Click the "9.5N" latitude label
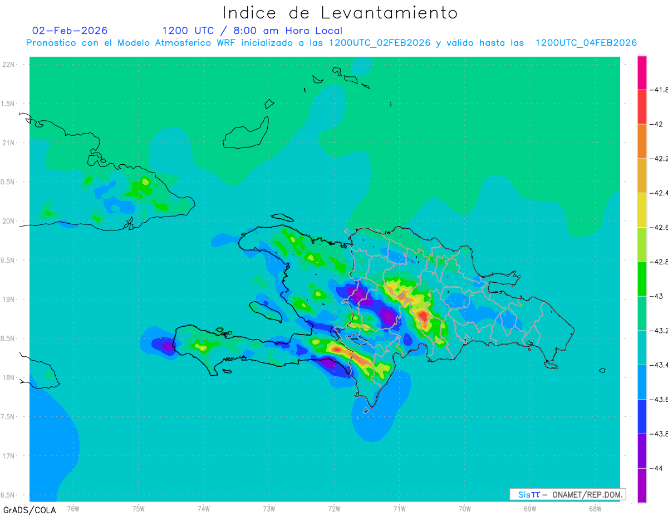668x516 pixels. click(x=8, y=261)
